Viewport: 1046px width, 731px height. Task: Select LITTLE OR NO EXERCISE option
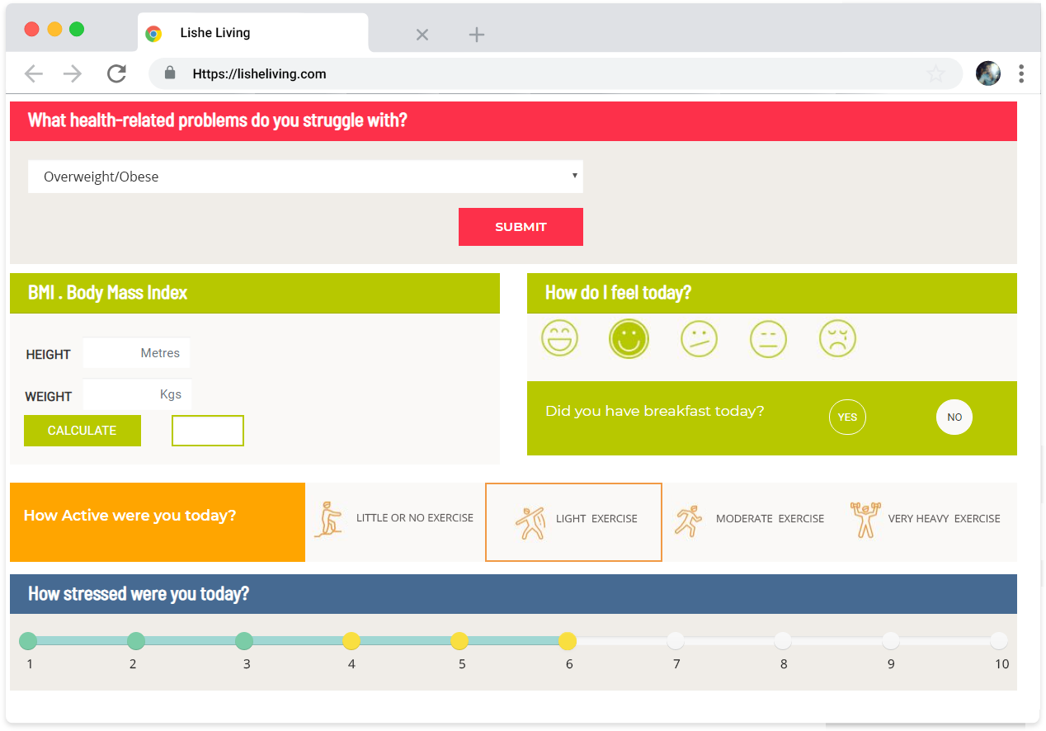(394, 521)
